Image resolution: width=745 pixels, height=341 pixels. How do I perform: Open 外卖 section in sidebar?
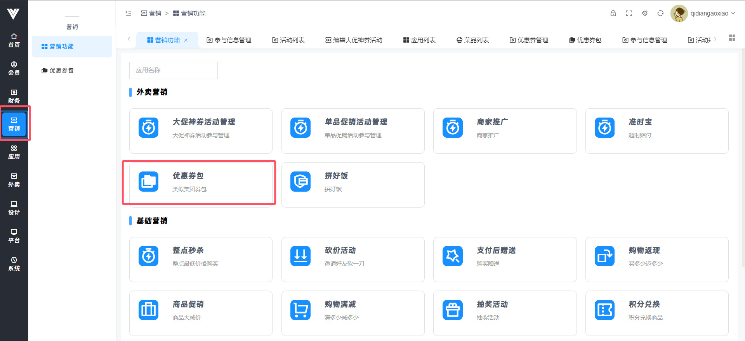click(14, 180)
